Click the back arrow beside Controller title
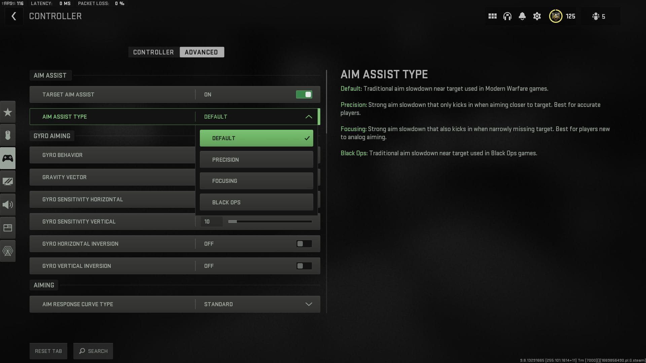Screen dimensions: 646x363 pyautogui.click(x=14, y=16)
